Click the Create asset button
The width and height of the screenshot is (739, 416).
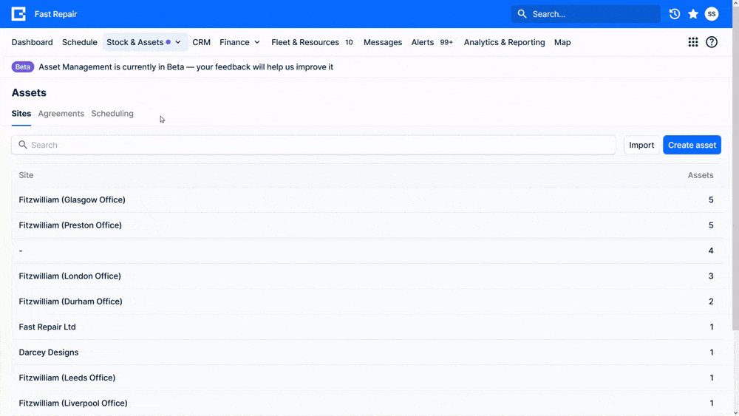tap(692, 145)
